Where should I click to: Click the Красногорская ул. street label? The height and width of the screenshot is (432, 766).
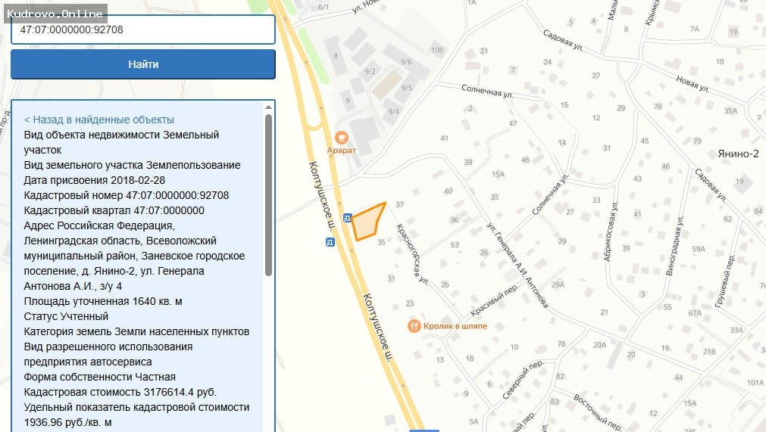click(x=412, y=254)
